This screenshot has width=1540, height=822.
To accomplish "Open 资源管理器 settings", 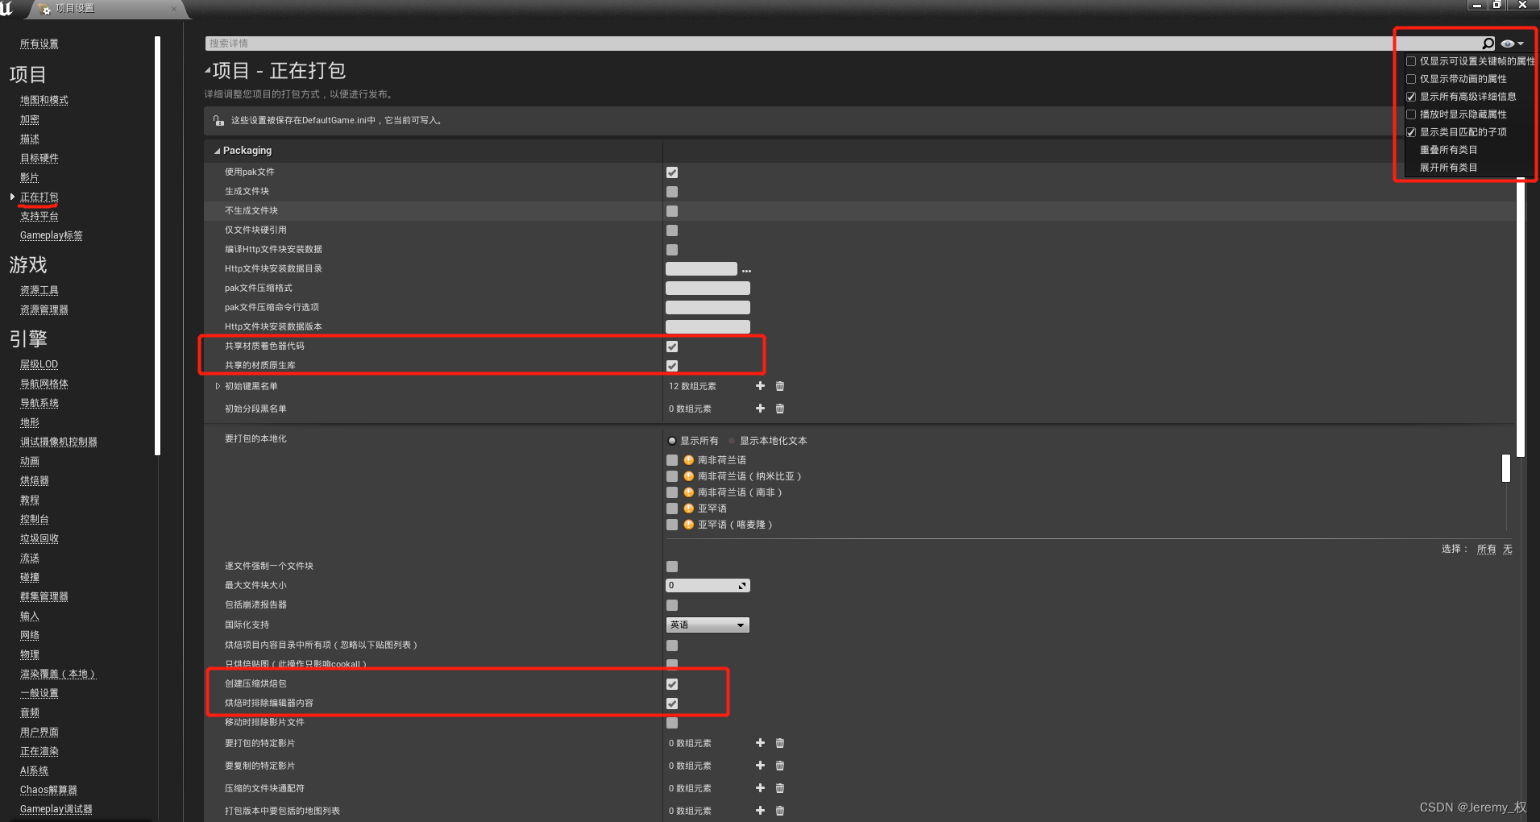I will (44, 309).
